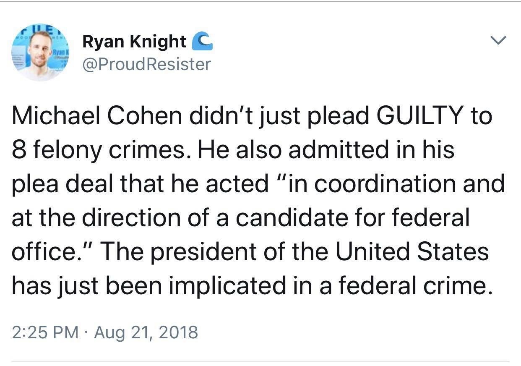The height and width of the screenshot is (366, 521).
Task: Click the word "office." ending the quote
Action: click(47, 252)
